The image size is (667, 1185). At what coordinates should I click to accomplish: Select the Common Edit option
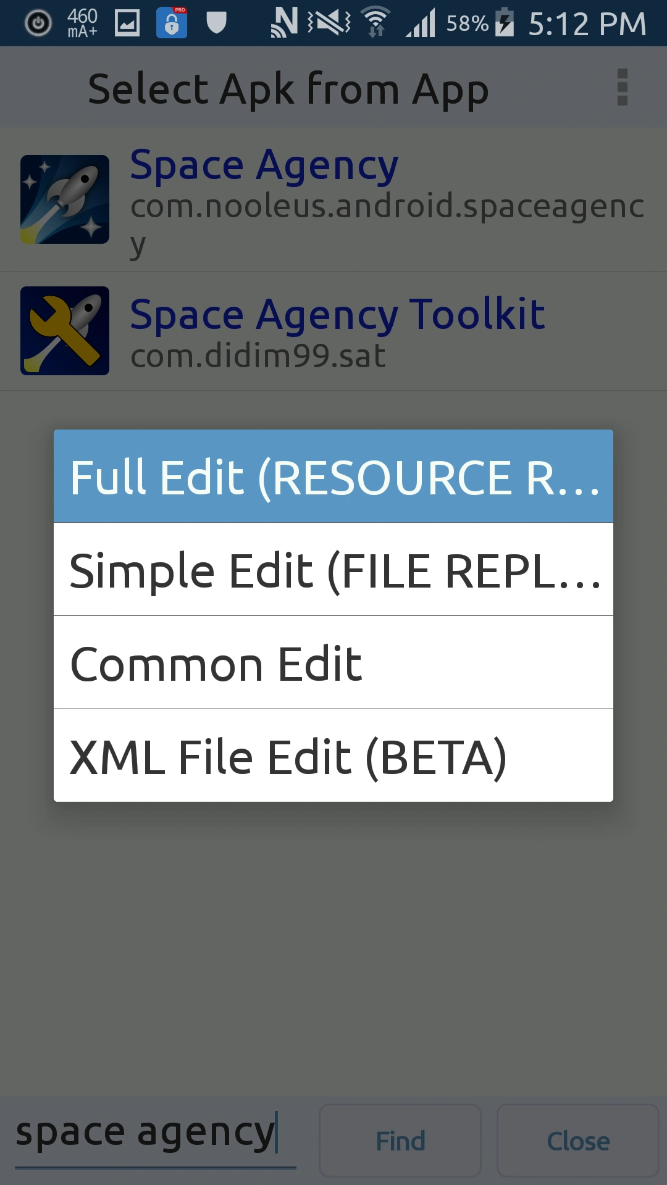[x=333, y=663]
